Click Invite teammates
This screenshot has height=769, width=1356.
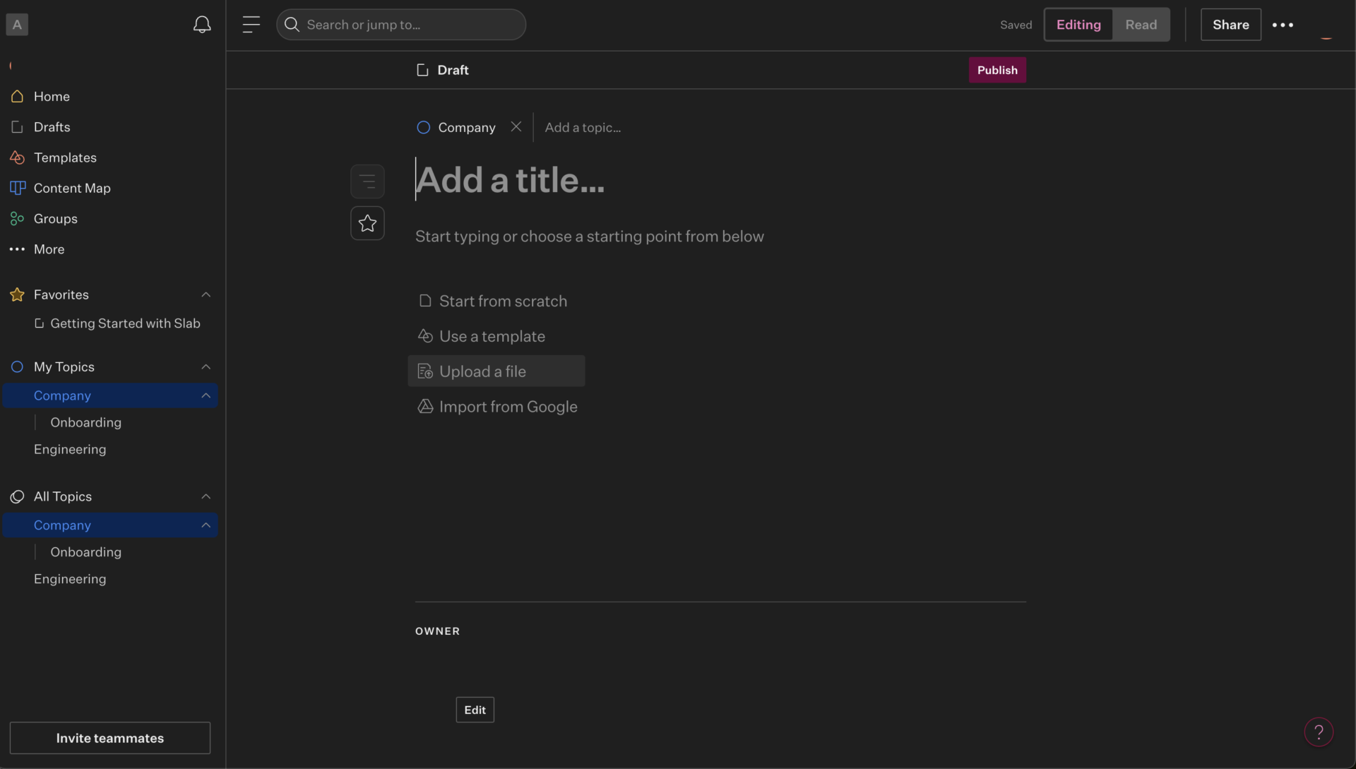tap(109, 738)
